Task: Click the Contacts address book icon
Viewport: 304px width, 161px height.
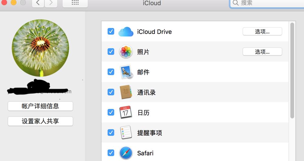Action: tap(126, 92)
